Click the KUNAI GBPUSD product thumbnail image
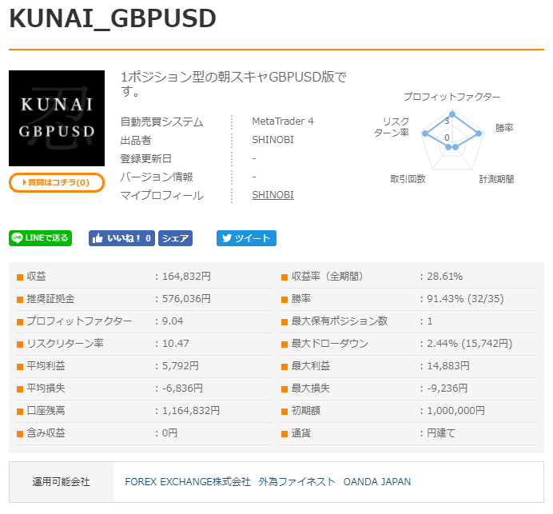The image size is (553, 514). coord(57,118)
